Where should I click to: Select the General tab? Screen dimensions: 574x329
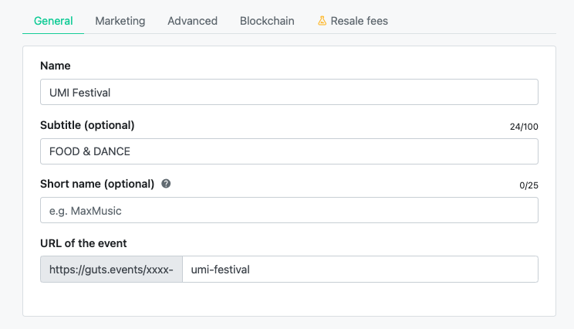pos(53,21)
